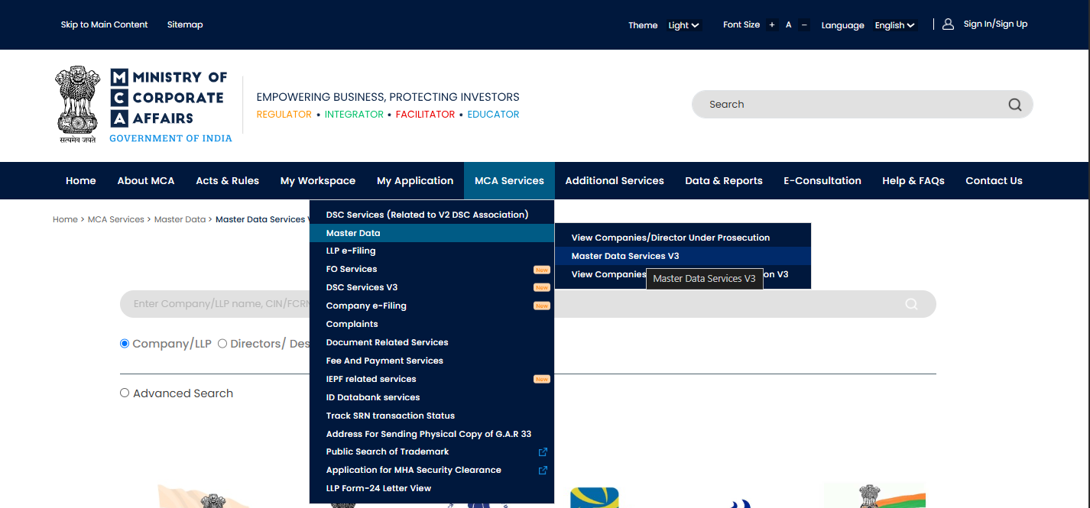Click the magnifier icon in top search bar

1014,105
